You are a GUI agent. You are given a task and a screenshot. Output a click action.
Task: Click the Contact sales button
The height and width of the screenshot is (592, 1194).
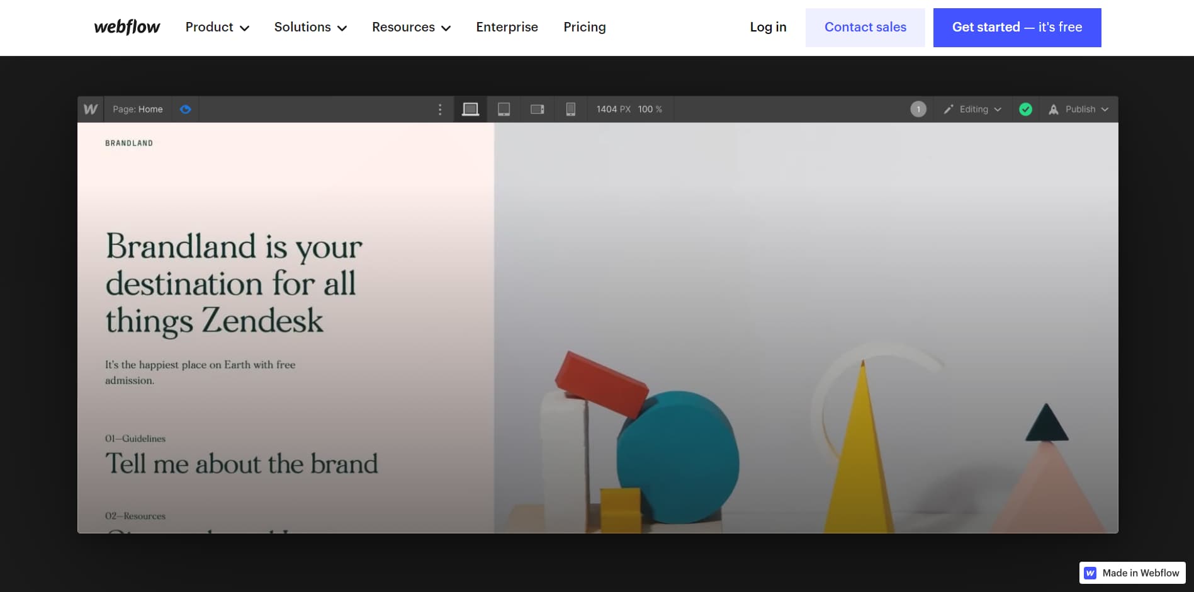[x=865, y=27]
